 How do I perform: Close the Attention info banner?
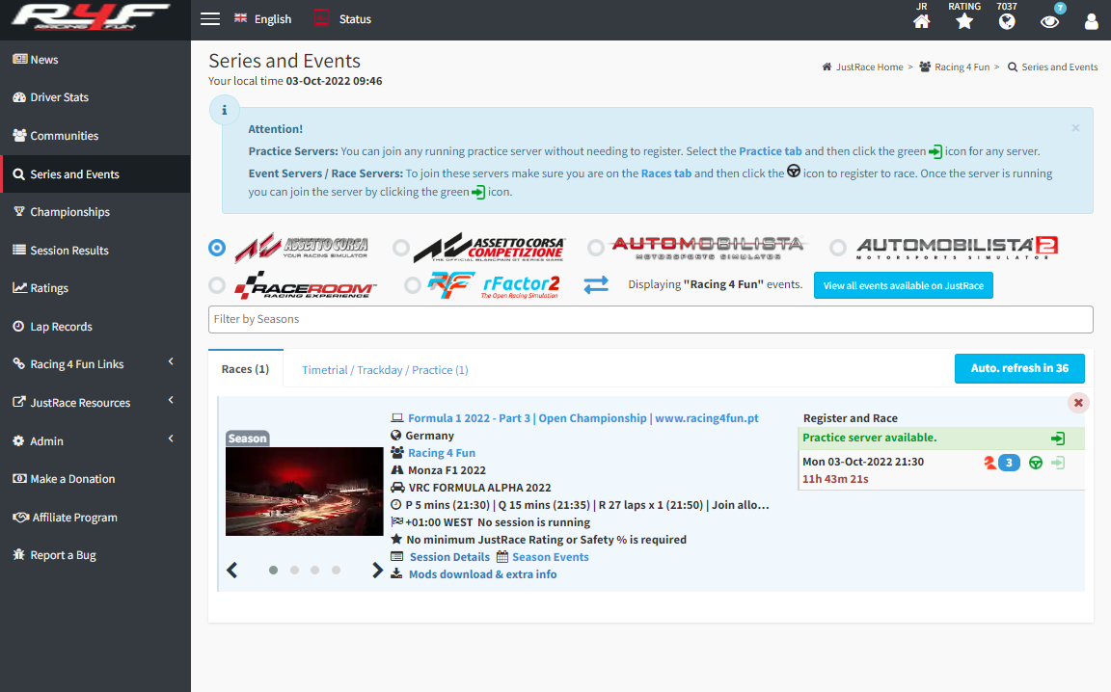pos(1075,128)
